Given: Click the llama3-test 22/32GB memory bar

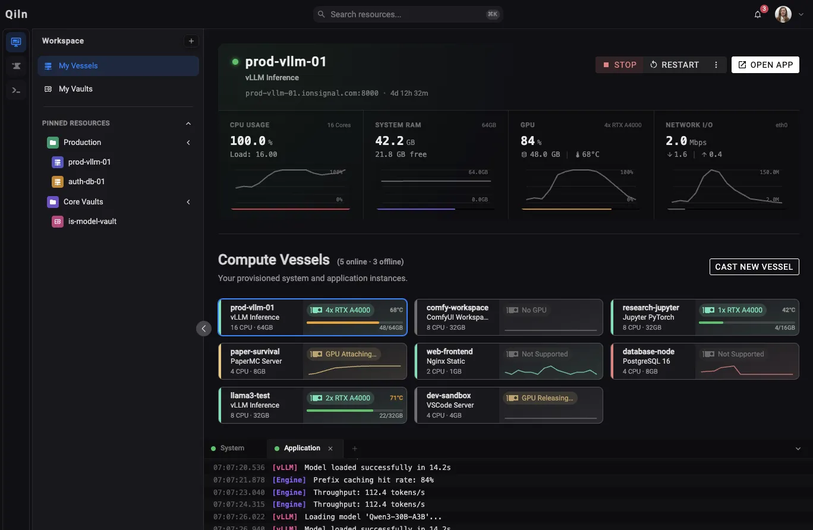Looking at the screenshot, I should point(354,411).
